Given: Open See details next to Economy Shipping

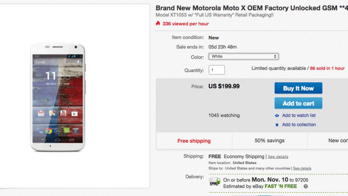Looking at the screenshot, I should pyautogui.click(x=278, y=157).
